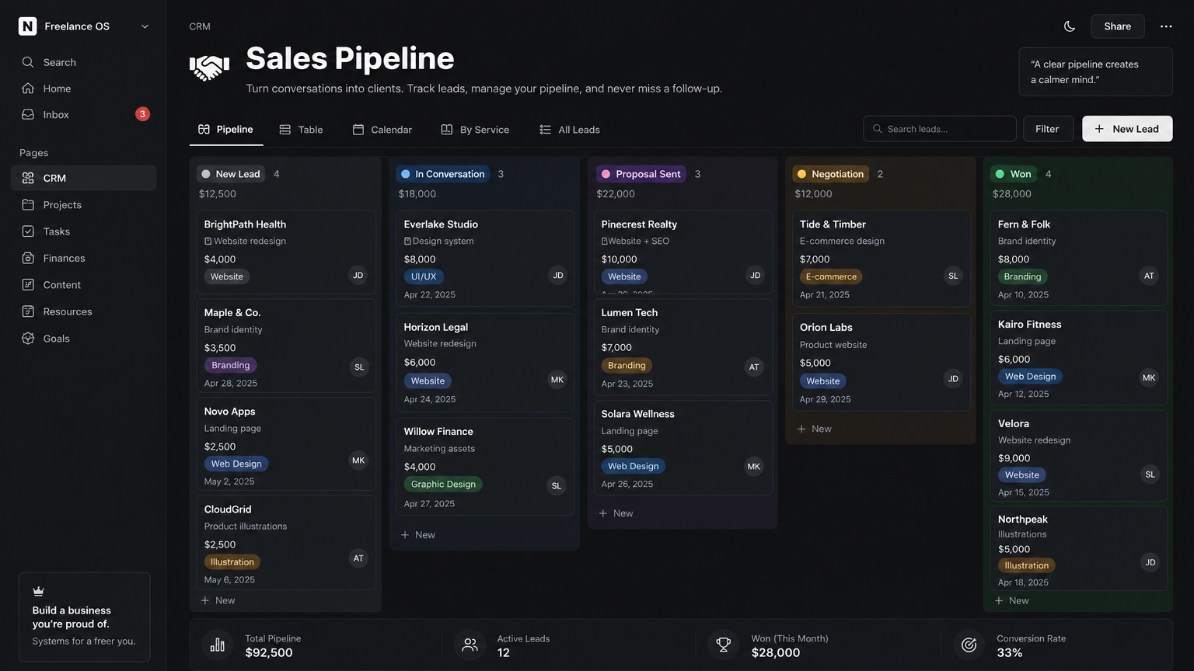Click the Projects folder icon in sidebar
This screenshot has width=1194, height=671.
(28, 205)
